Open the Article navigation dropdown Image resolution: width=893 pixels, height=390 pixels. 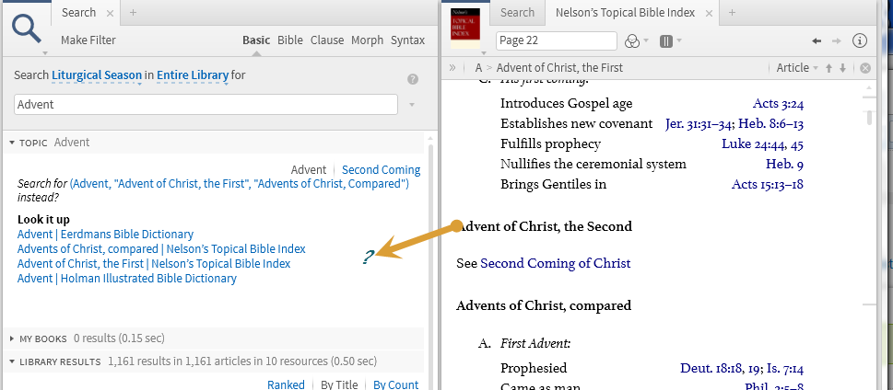[797, 68]
